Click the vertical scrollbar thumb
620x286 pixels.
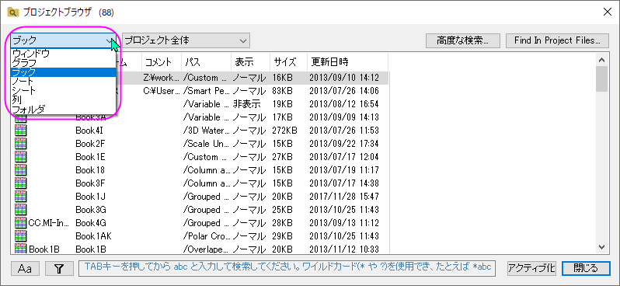click(602, 78)
